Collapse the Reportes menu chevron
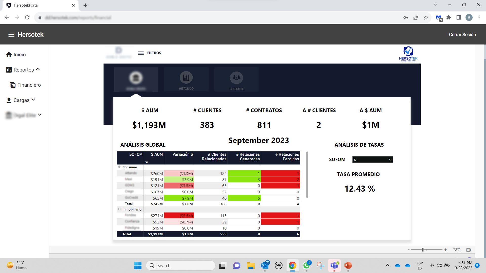Image resolution: width=486 pixels, height=273 pixels. (38, 69)
